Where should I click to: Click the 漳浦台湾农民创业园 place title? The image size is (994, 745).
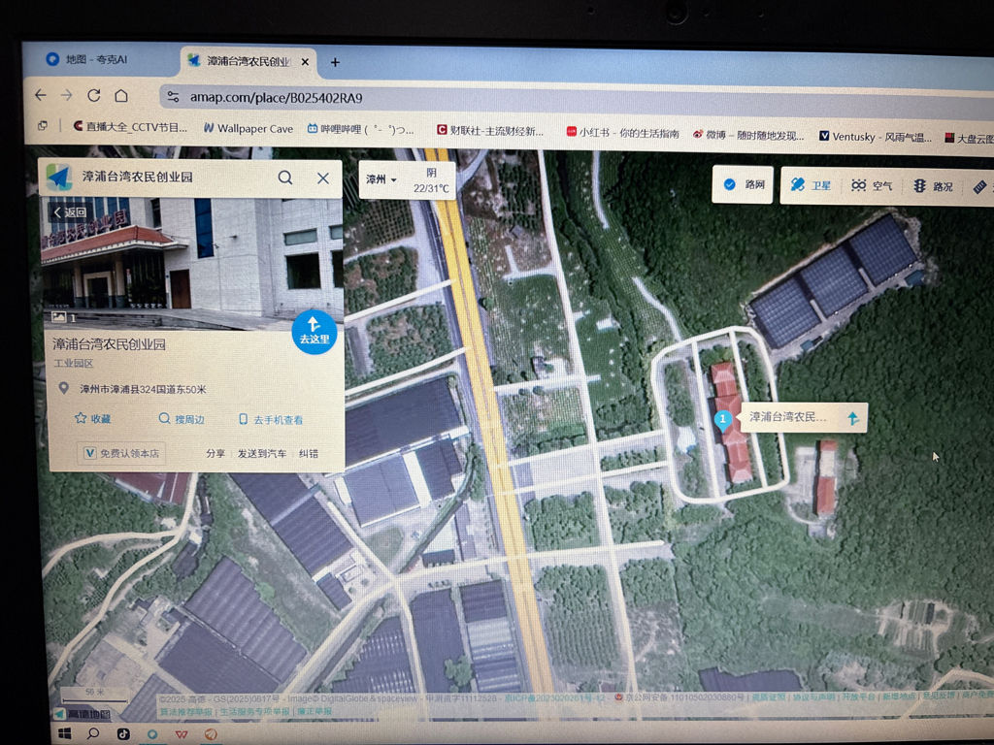pyautogui.click(x=109, y=344)
